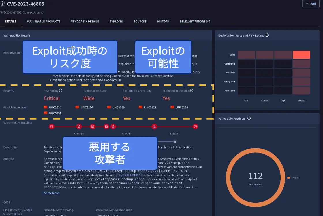This screenshot has height=216, width=323.
Task: Follow the CVE-2024-21887 link in the analysis
Action: (x=129, y=175)
